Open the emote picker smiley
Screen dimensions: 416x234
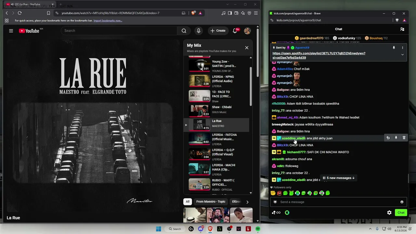[402, 202]
